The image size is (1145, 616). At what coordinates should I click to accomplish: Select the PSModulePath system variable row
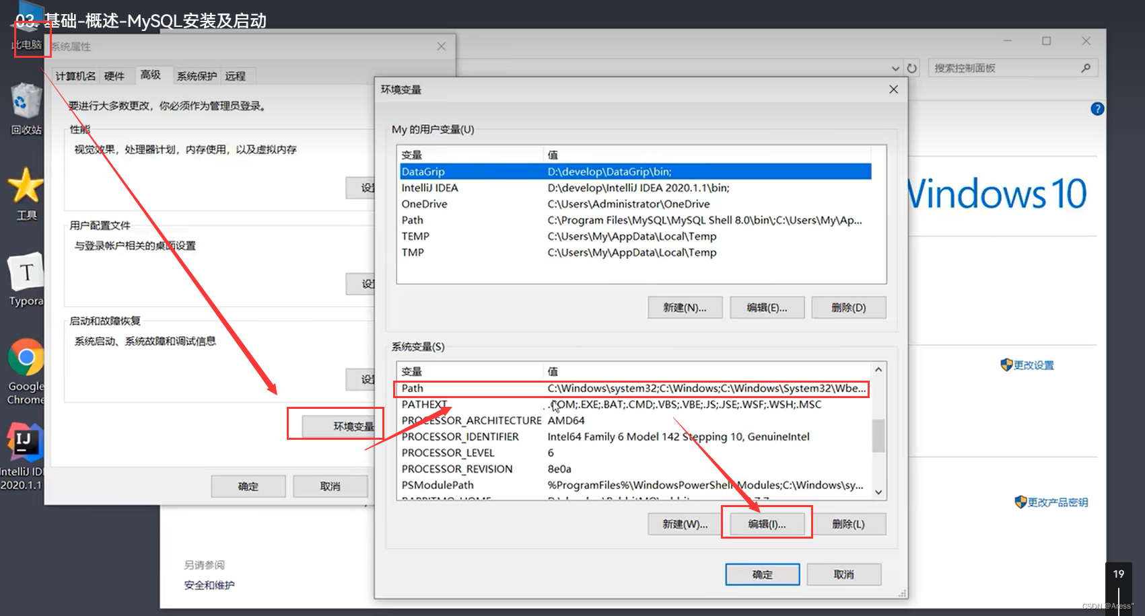[634, 485]
